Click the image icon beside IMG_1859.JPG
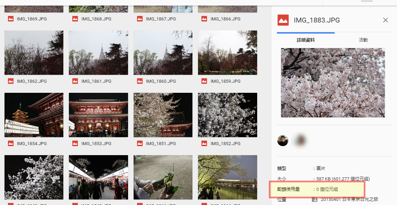 tap(204, 81)
